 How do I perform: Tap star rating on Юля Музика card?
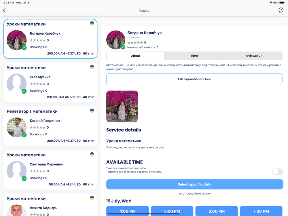click(x=38, y=84)
